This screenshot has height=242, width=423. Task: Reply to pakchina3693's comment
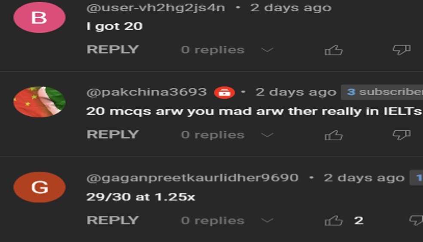113,134
